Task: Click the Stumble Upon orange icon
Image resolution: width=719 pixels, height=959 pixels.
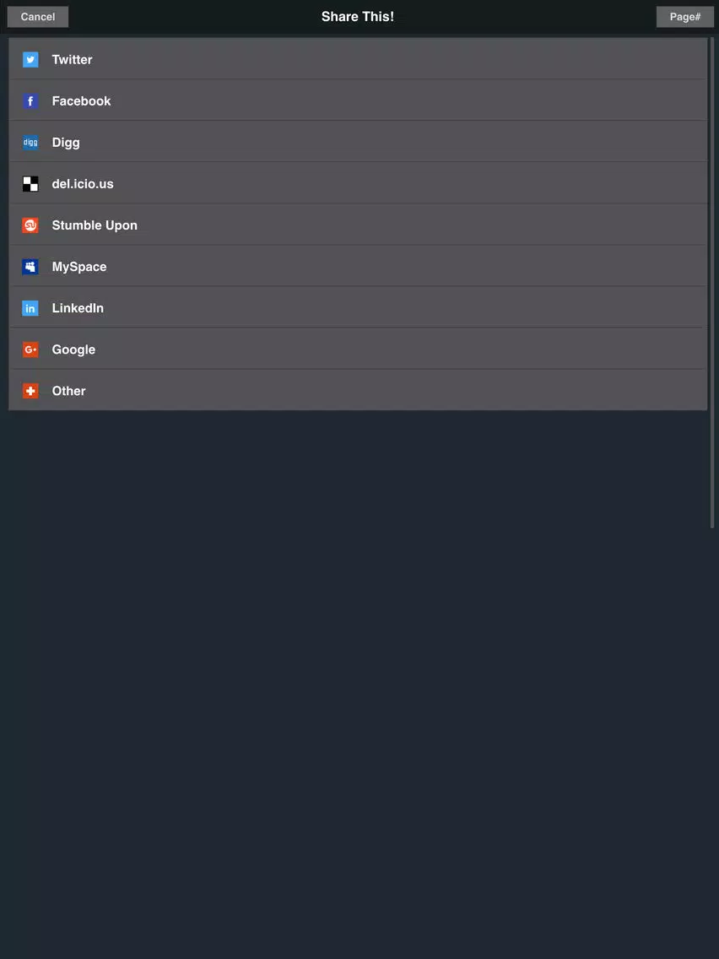Action: 30,225
